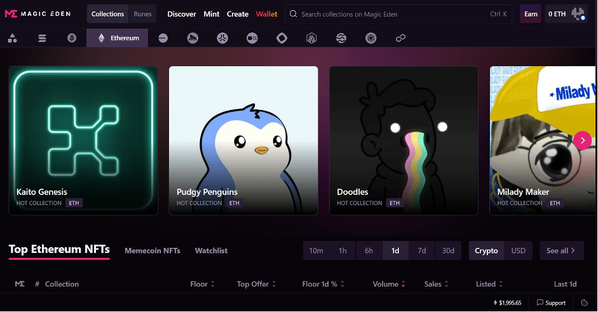Click the ME column header logo
The image size is (598, 312).
20,284
